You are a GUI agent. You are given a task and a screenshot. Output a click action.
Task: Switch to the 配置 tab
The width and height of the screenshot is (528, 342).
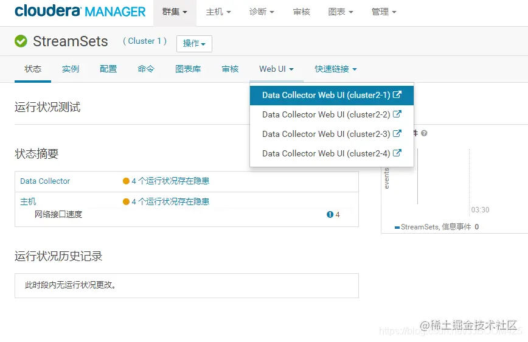108,69
